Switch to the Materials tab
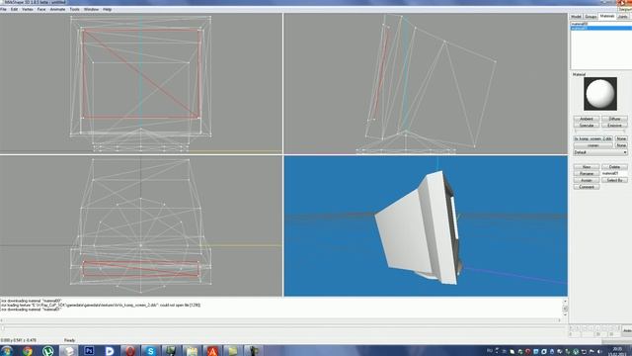This screenshot has width=632, height=356. pyautogui.click(x=606, y=16)
